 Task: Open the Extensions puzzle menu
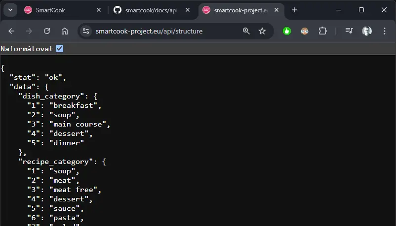(x=322, y=31)
